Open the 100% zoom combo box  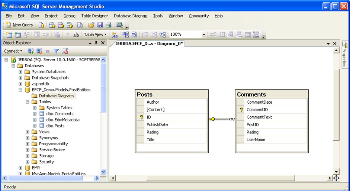[187, 34]
